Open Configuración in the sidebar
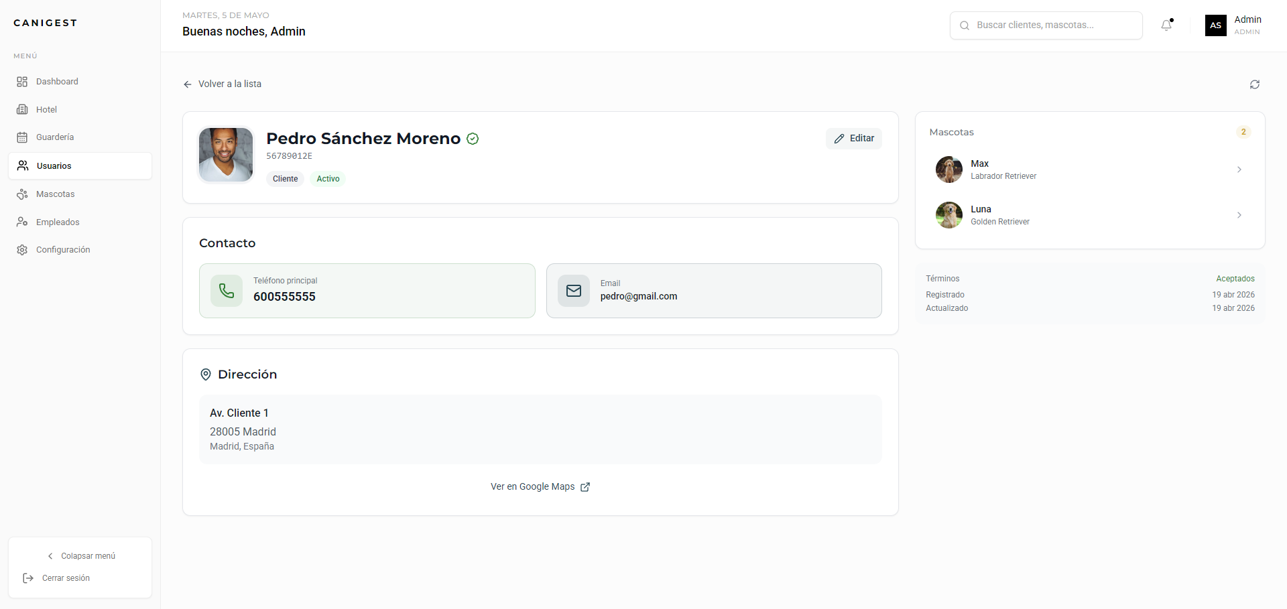Viewport: 1287px width, 609px height. pyautogui.click(x=80, y=250)
